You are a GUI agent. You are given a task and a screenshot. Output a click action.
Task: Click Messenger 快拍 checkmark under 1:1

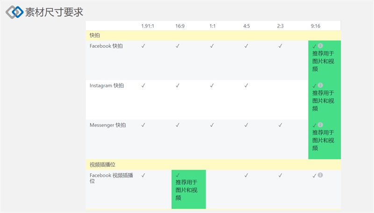pyautogui.click(x=212, y=125)
